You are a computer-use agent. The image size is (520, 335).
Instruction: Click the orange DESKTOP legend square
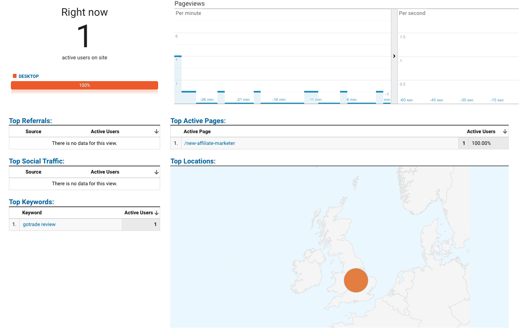click(x=15, y=76)
